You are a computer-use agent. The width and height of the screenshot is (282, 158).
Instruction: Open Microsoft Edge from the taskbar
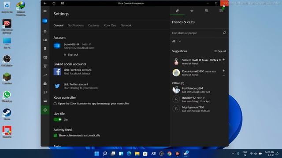pyautogui.click(x=129, y=154)
